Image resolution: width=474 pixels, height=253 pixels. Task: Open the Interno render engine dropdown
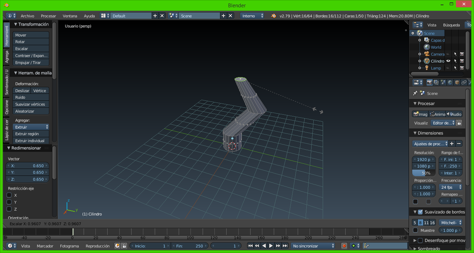coord(252,16)
